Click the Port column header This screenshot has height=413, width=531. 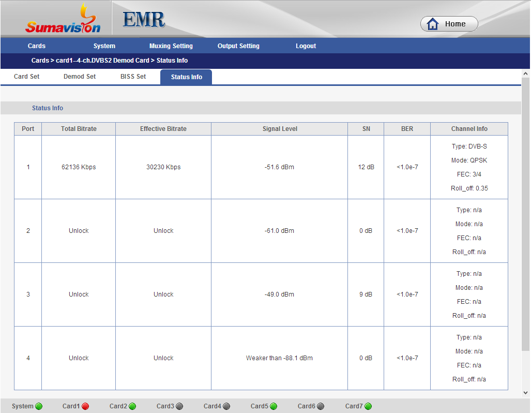click(x=28, y=129)
